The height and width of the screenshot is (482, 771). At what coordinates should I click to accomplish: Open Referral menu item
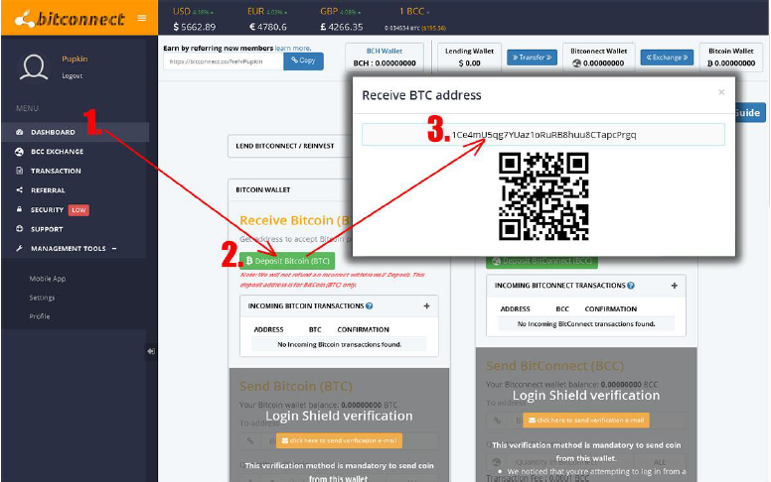click(x=48, y=190)
